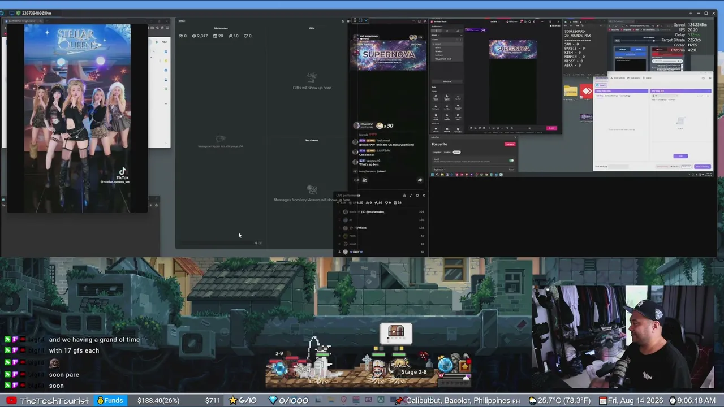Expand the LIVE performance panel with arrows icon
Viewport: 724px width, 407px height.
click(x=411, y=196)
